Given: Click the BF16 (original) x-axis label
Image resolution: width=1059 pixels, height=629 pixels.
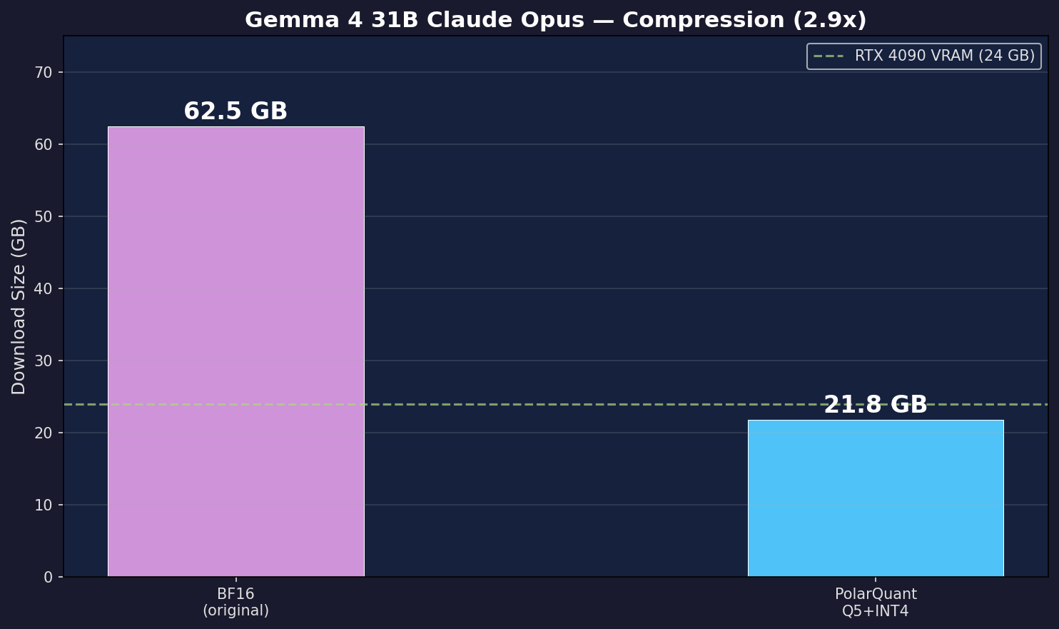Looking at the screenshot, I should click(235, 603).
